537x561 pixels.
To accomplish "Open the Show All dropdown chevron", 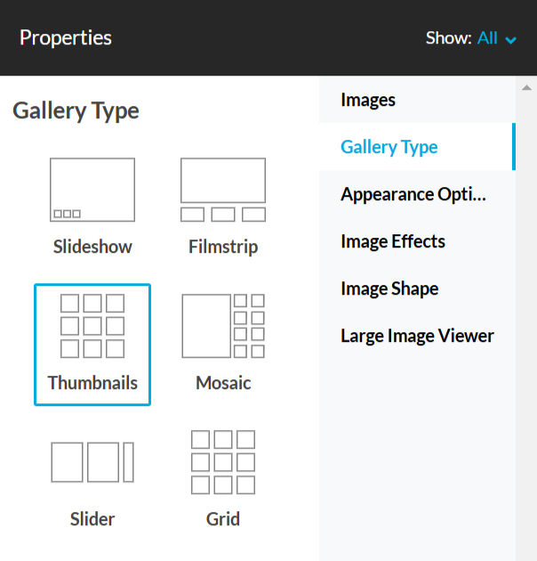I will point(510,40).
